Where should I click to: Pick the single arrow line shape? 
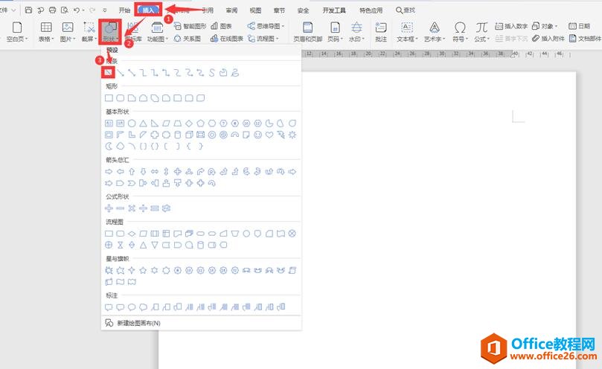coord(121,73)
